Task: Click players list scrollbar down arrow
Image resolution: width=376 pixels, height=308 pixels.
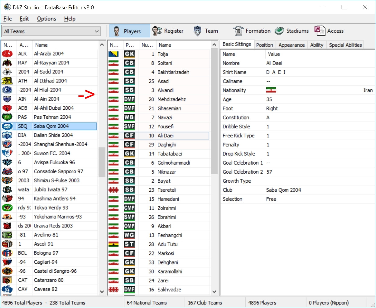Action: (x=214, y=292)
